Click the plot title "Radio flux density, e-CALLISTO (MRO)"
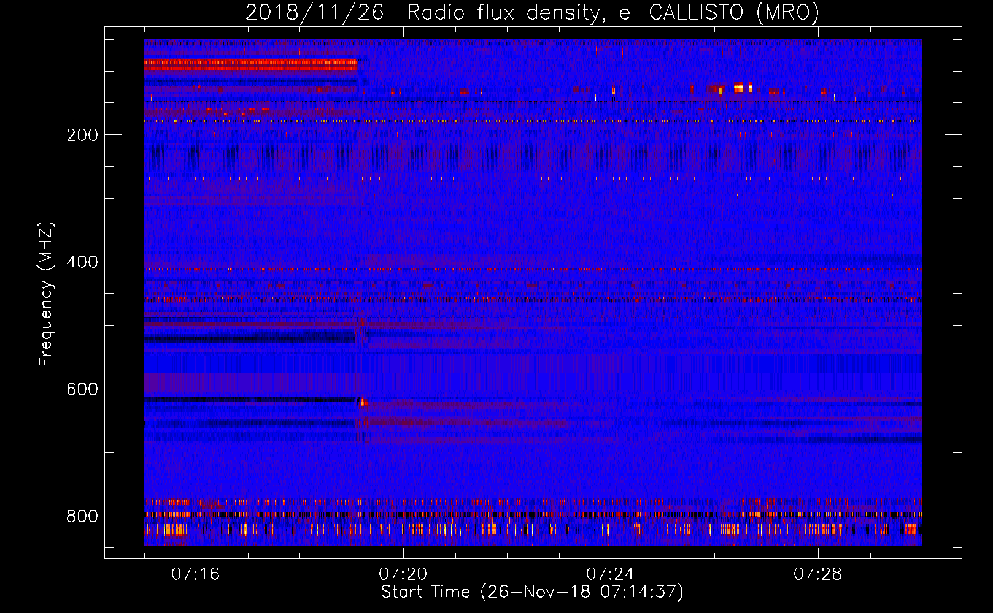 613,12
